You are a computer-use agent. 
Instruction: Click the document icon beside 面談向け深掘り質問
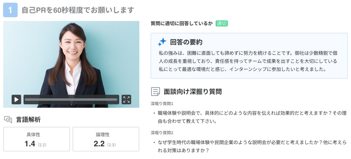[155, 92]
